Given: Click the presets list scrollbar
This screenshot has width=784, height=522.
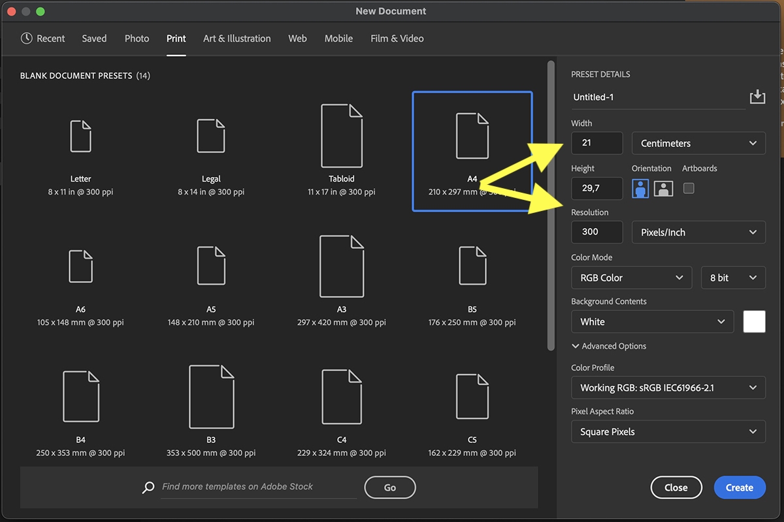Looking at the screenshot, I should coord(551,206).
